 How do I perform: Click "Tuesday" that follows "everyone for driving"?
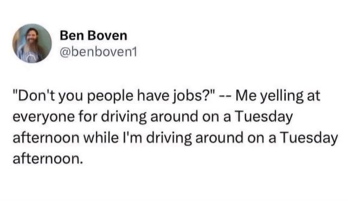pyautogui.click(x=264, y=117)
